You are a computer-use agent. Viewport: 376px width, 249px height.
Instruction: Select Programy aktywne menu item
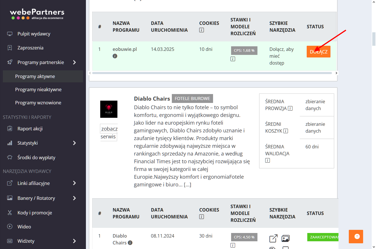click(x=43, y=76)
